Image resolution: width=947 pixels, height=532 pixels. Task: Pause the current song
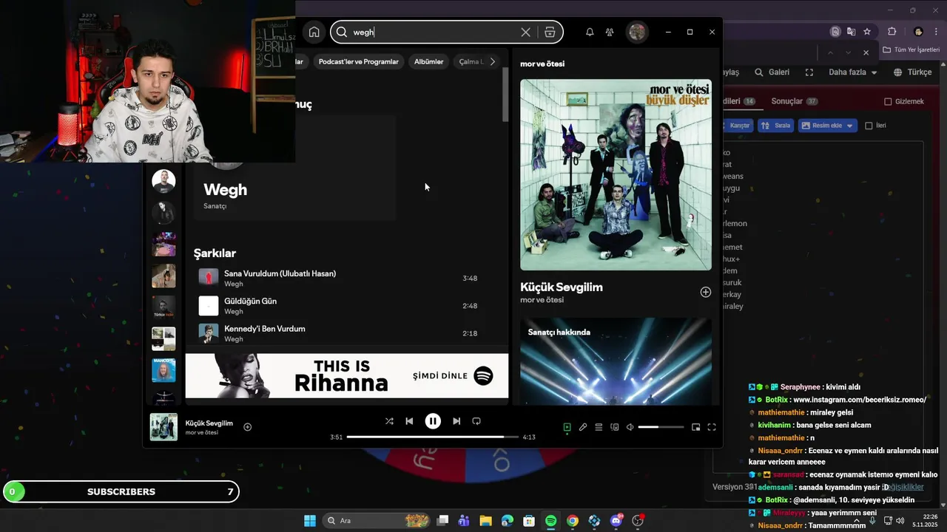pos(433,421)
